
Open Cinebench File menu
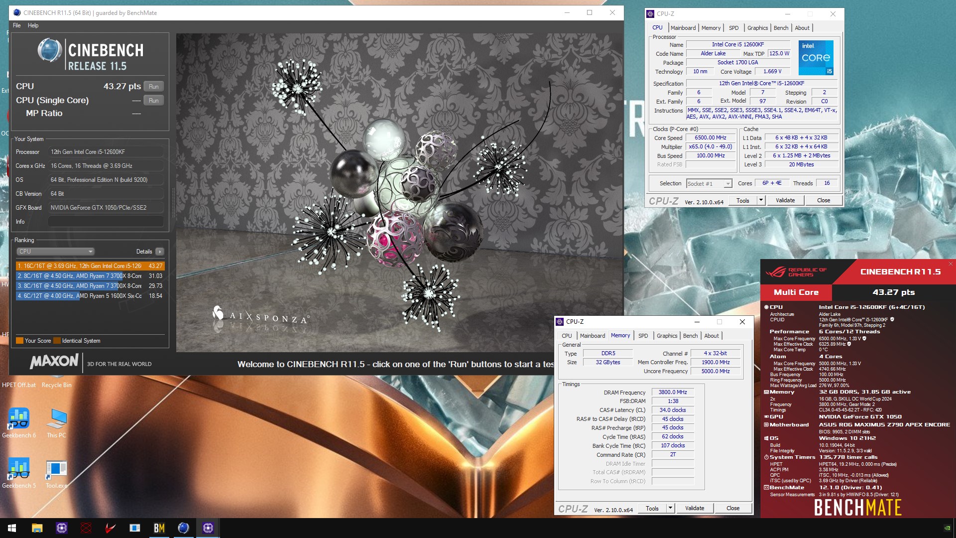point(17,25)
